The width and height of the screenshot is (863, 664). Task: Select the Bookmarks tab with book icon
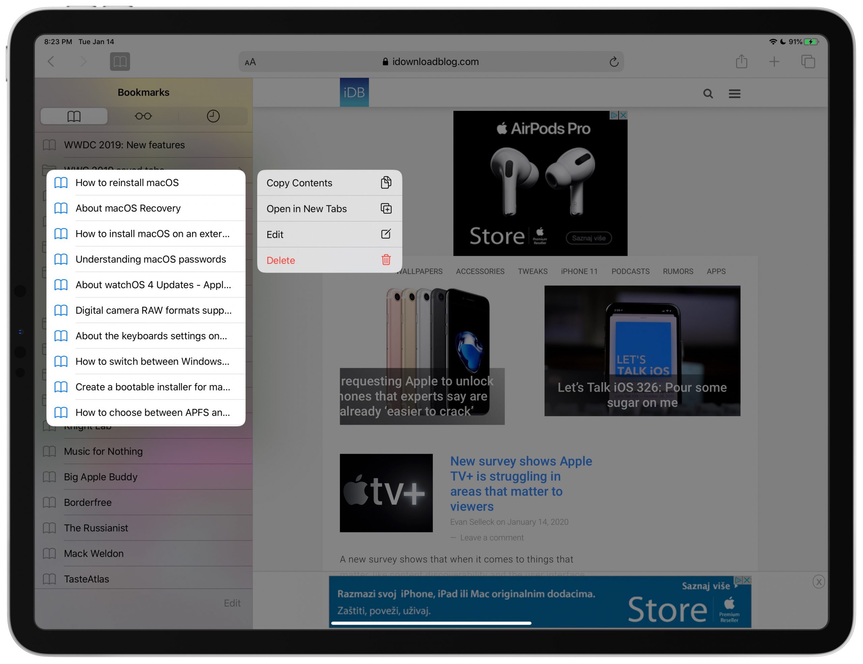pos(74,116)
